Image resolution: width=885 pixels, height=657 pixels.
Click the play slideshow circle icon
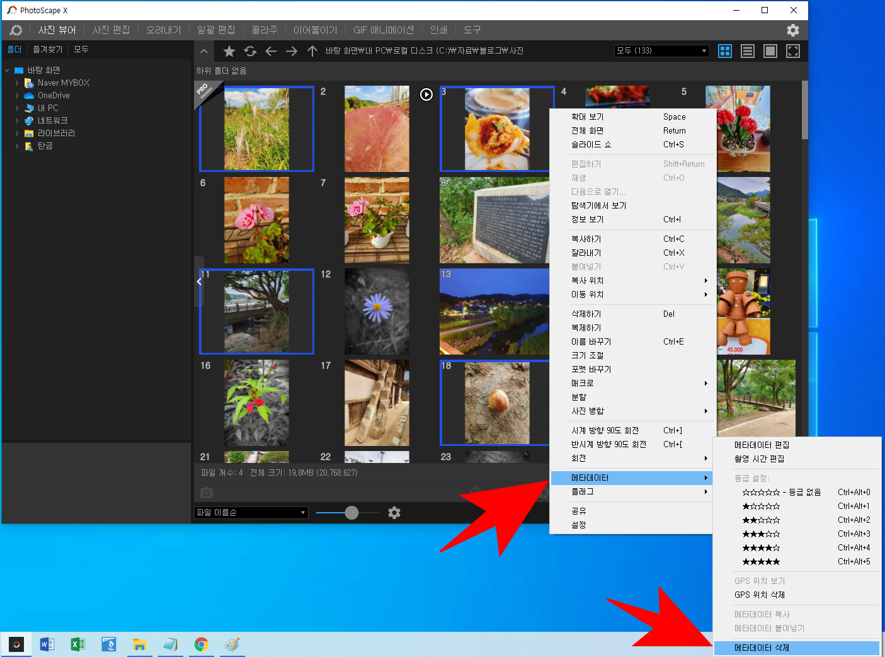[426, 94]
